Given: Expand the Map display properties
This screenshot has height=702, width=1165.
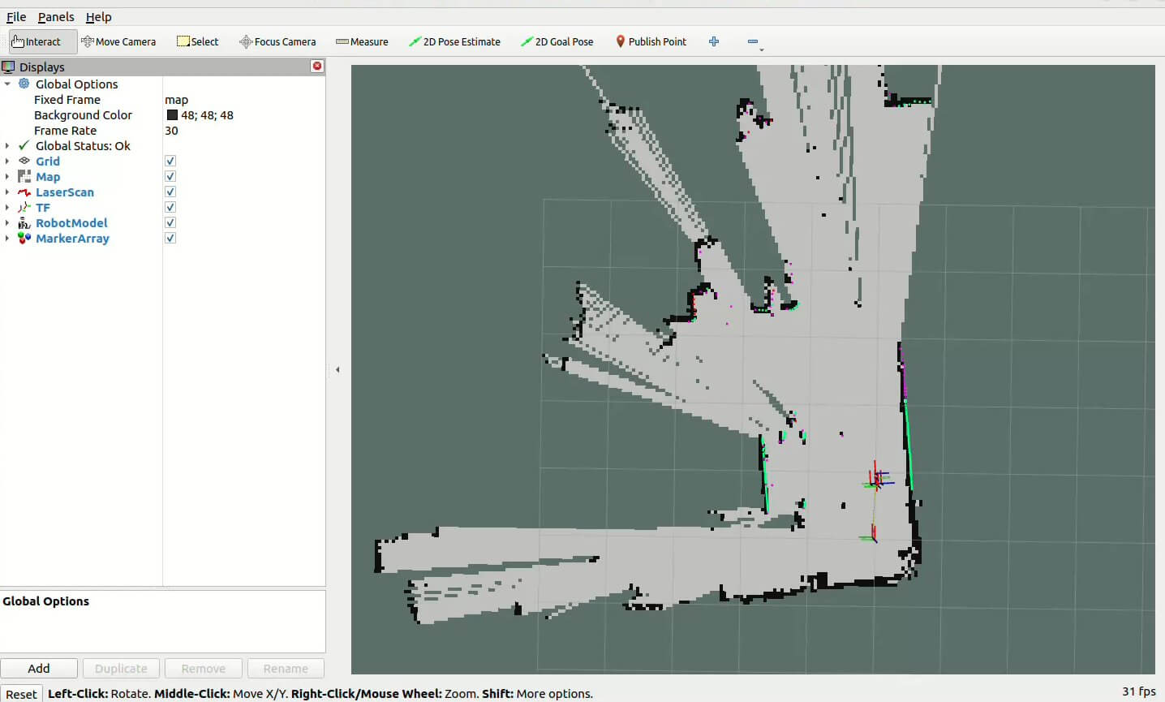Looking at the screenshot, I should (x=7, y=177).
